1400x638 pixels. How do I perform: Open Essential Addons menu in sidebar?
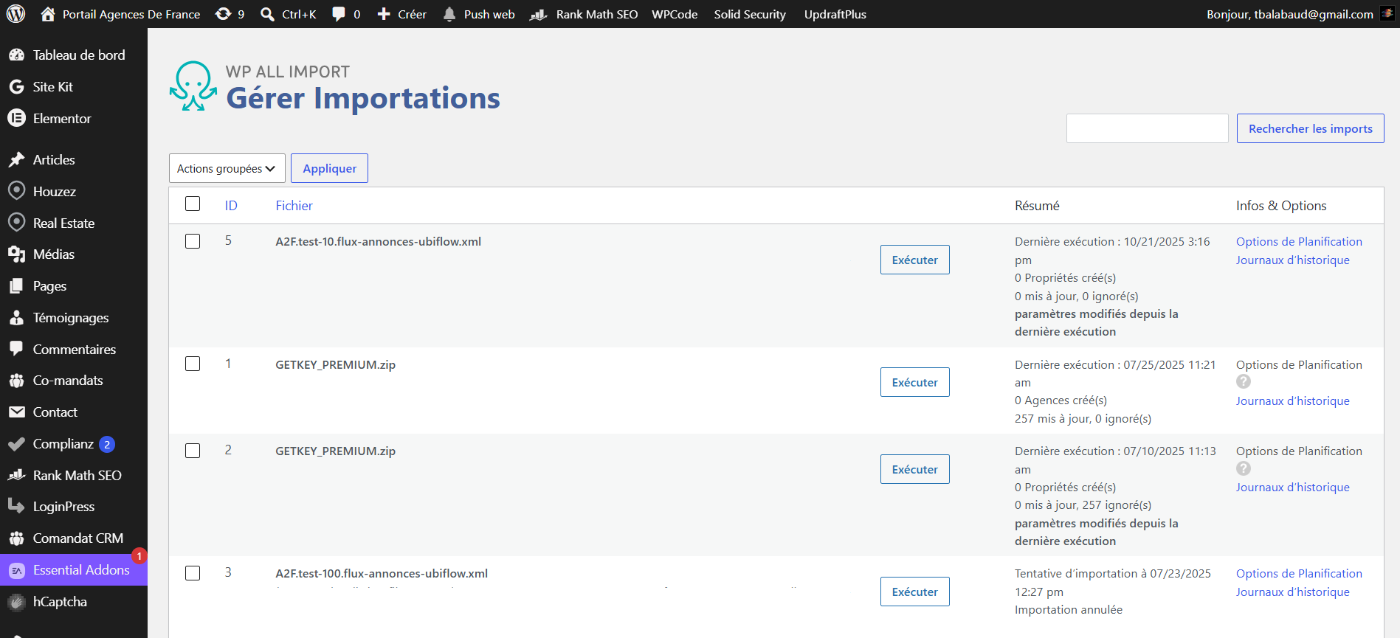point(74,570)
